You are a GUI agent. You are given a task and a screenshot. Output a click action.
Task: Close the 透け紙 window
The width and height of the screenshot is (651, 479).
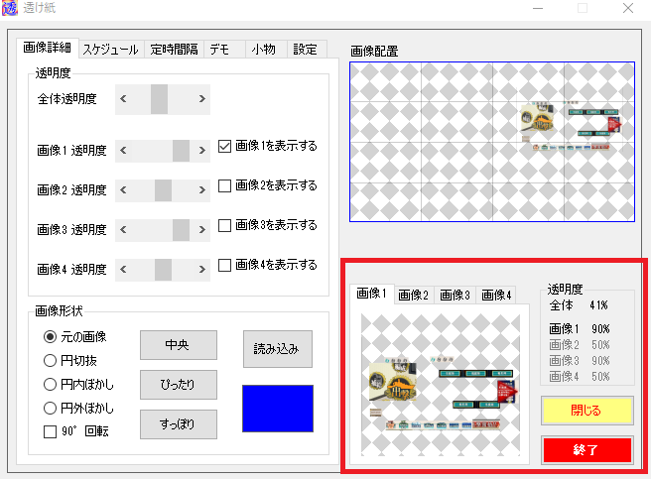point(628,8)
